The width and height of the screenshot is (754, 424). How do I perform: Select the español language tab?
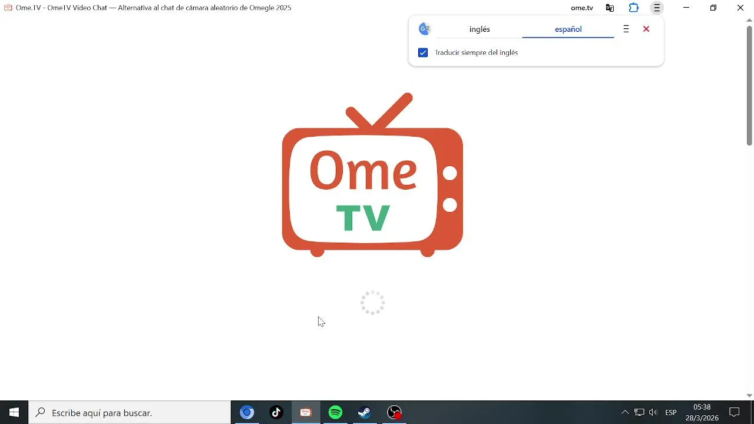click(x=568, y=29)
